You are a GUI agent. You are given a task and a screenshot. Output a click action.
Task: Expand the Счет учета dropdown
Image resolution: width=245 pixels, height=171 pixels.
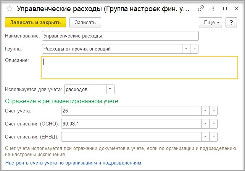(x=205, y=111)
